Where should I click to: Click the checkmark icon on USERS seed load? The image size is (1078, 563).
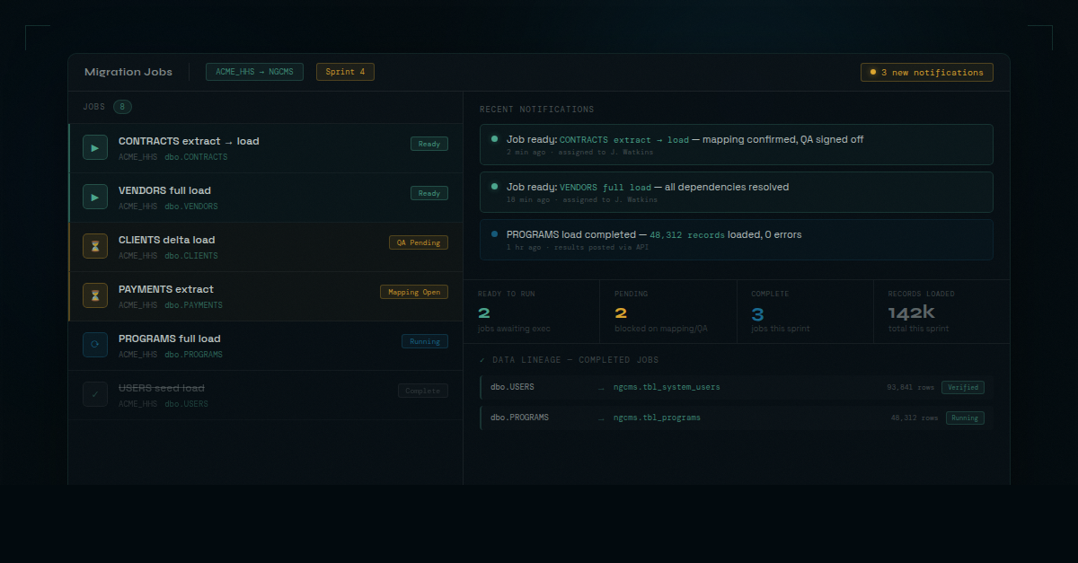[x=94, y=394]
